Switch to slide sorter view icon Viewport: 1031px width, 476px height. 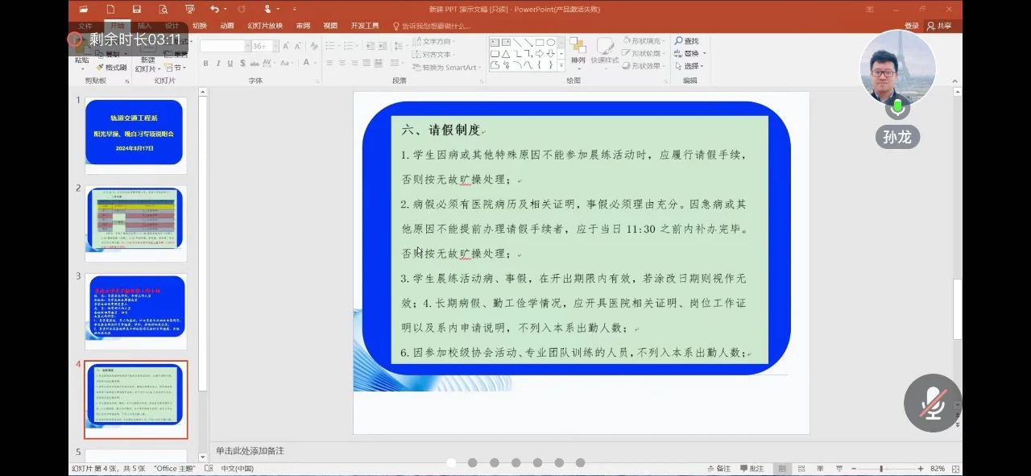(x=800, y=468)
